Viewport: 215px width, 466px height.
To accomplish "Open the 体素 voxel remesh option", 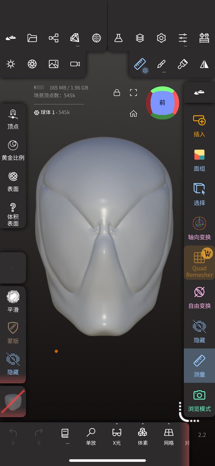I will pos(143,436).
